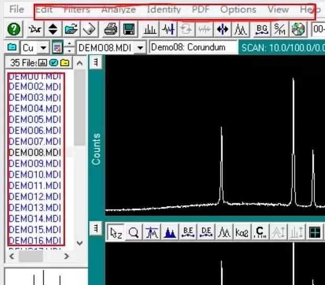Click the printer icon to print

111,29
